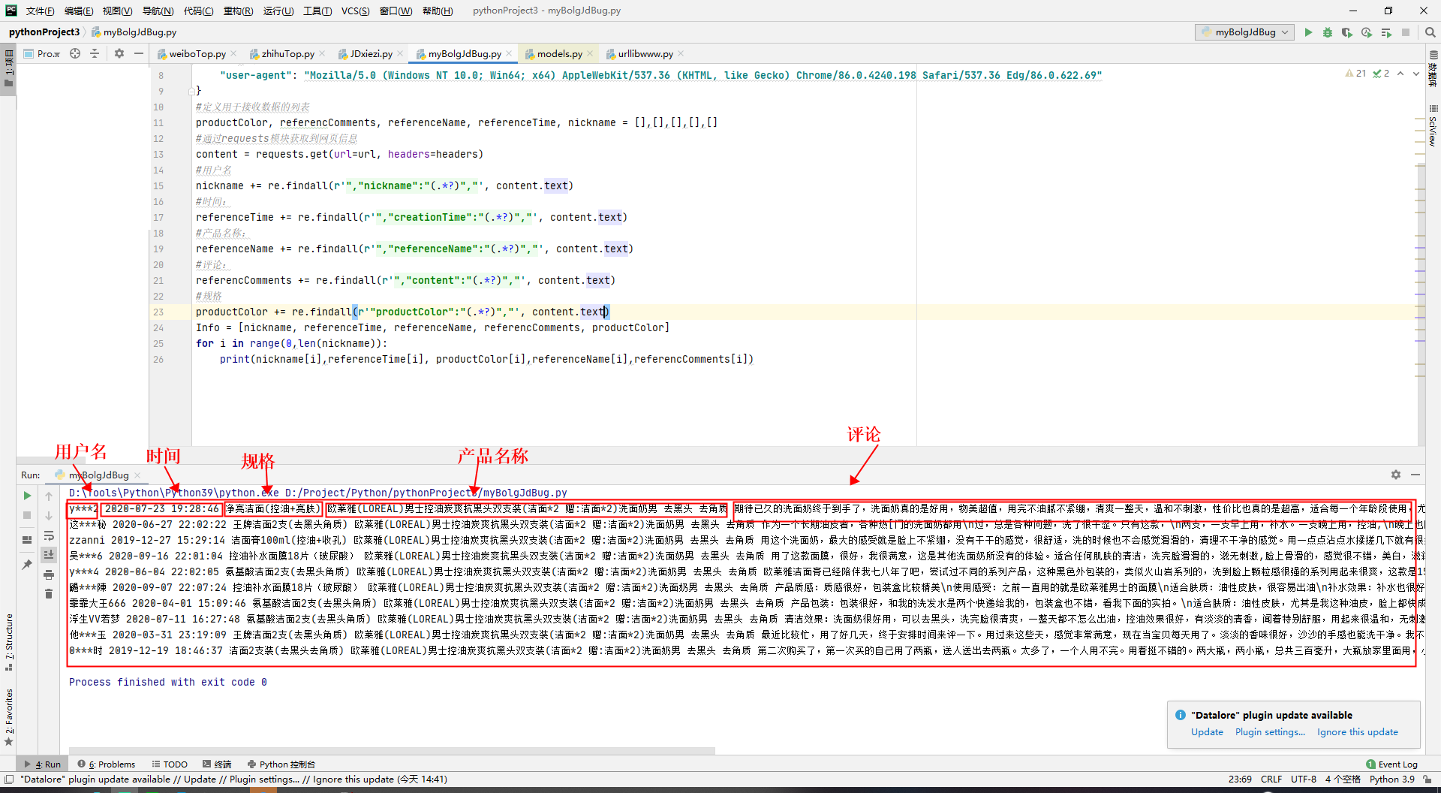
Task: Open the Concurrency diagram run icon
Action: [x=1386, y=32]
